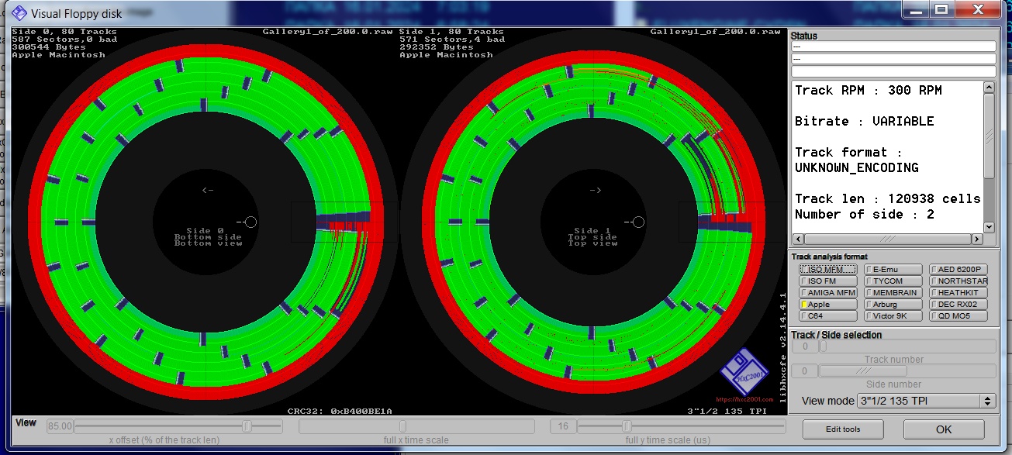Turn on C64 format analysis
1012x455 pixels.
828,316
